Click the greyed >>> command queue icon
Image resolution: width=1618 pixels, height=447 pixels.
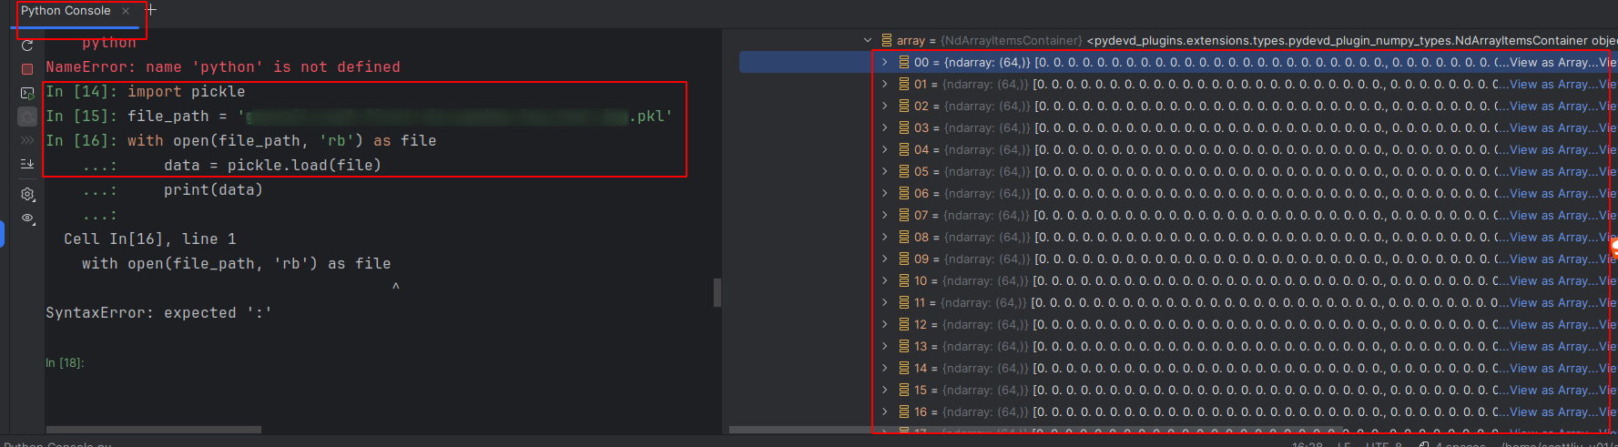[27, 140]
